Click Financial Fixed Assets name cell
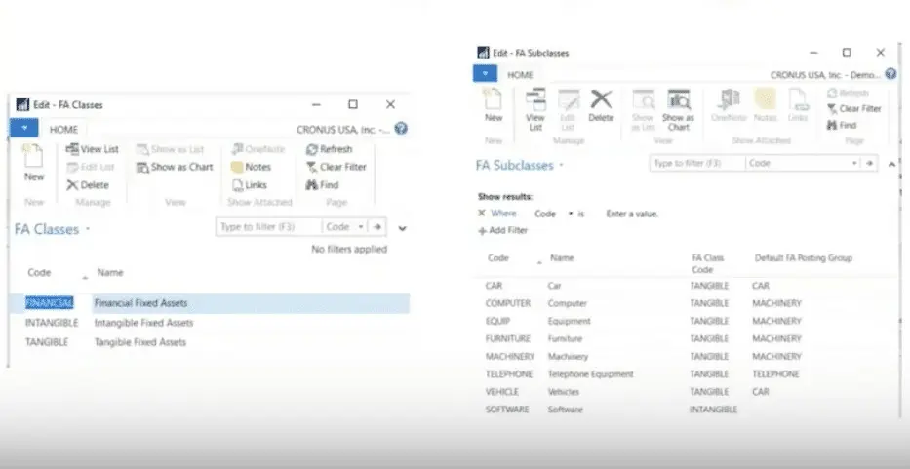This screenshot has height=469, width=910. tap(141, 303)
